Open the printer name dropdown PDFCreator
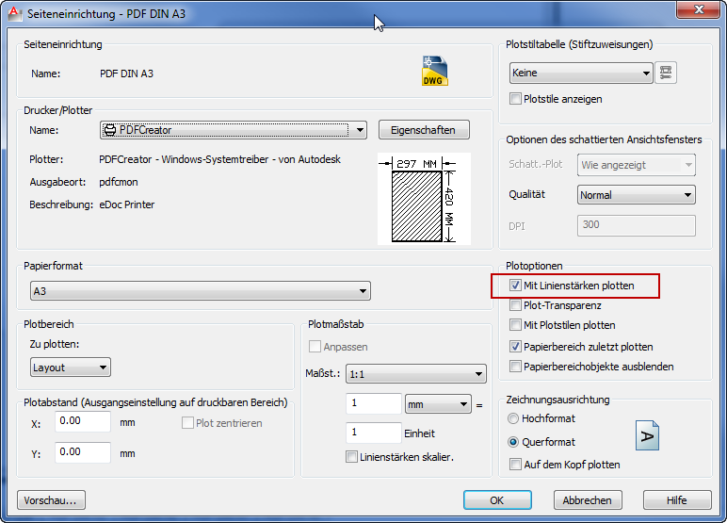727x523 pixels. (x=234, y=130)
